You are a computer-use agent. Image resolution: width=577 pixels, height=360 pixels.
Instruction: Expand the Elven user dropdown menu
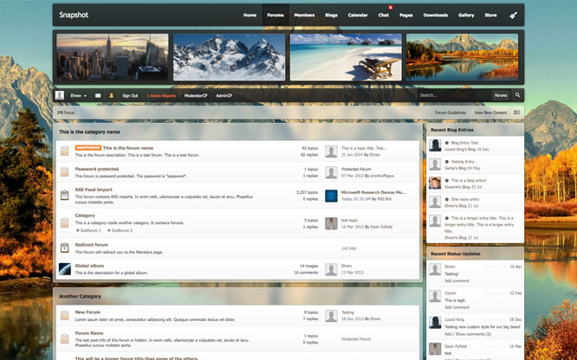click(x=78, y=95)
